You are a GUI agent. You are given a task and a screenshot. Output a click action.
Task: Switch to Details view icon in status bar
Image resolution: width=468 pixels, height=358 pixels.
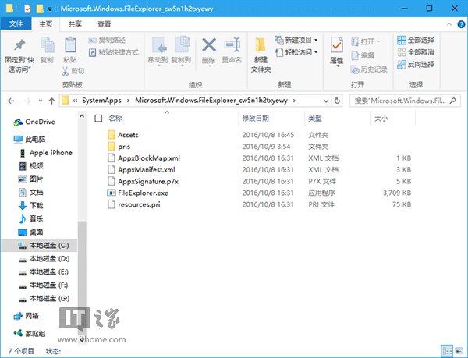447,351
